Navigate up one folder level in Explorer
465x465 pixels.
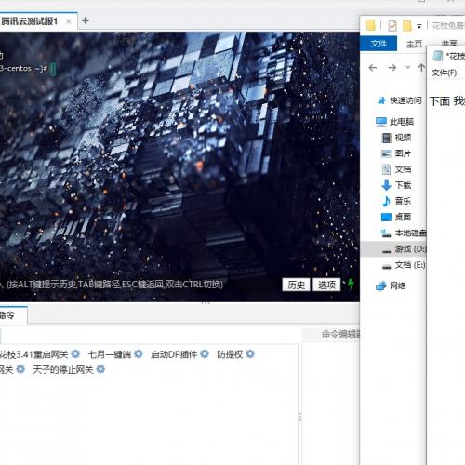(421, 68)
